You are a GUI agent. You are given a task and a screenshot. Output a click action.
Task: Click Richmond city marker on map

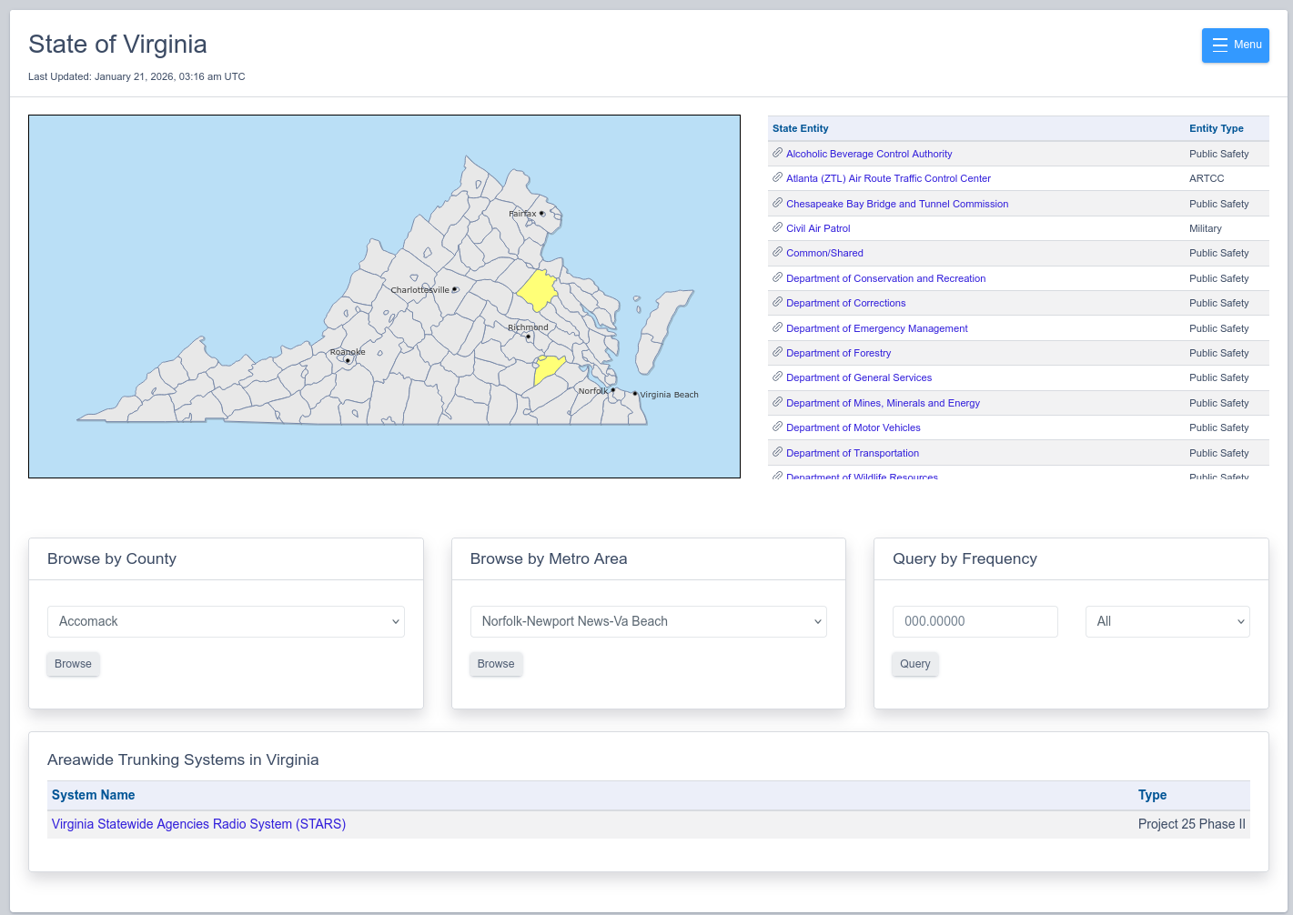[529, 337]
